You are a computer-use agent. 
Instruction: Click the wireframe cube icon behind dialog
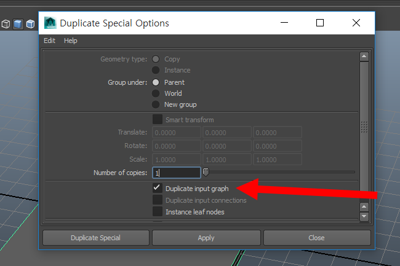pyautogui.click(x=6, y=24)
